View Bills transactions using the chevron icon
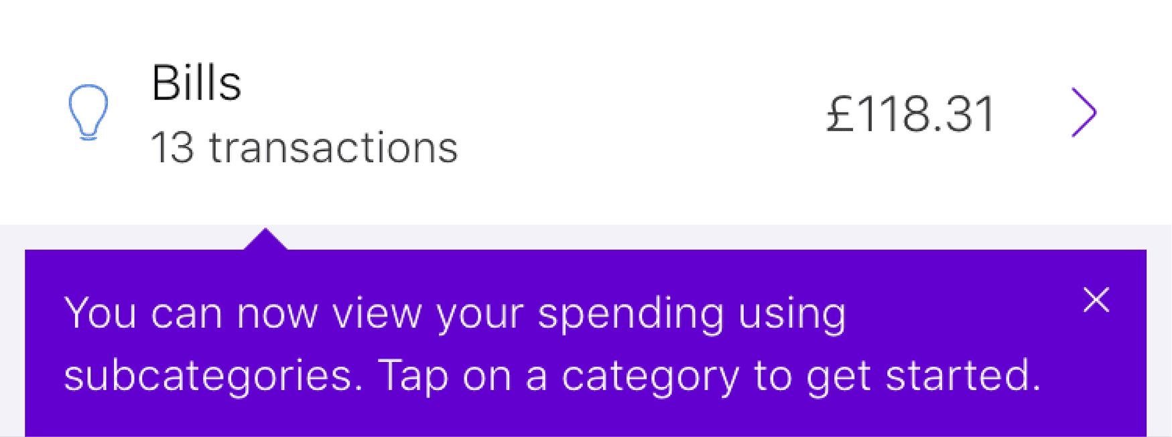 [x=1084, y=112]
